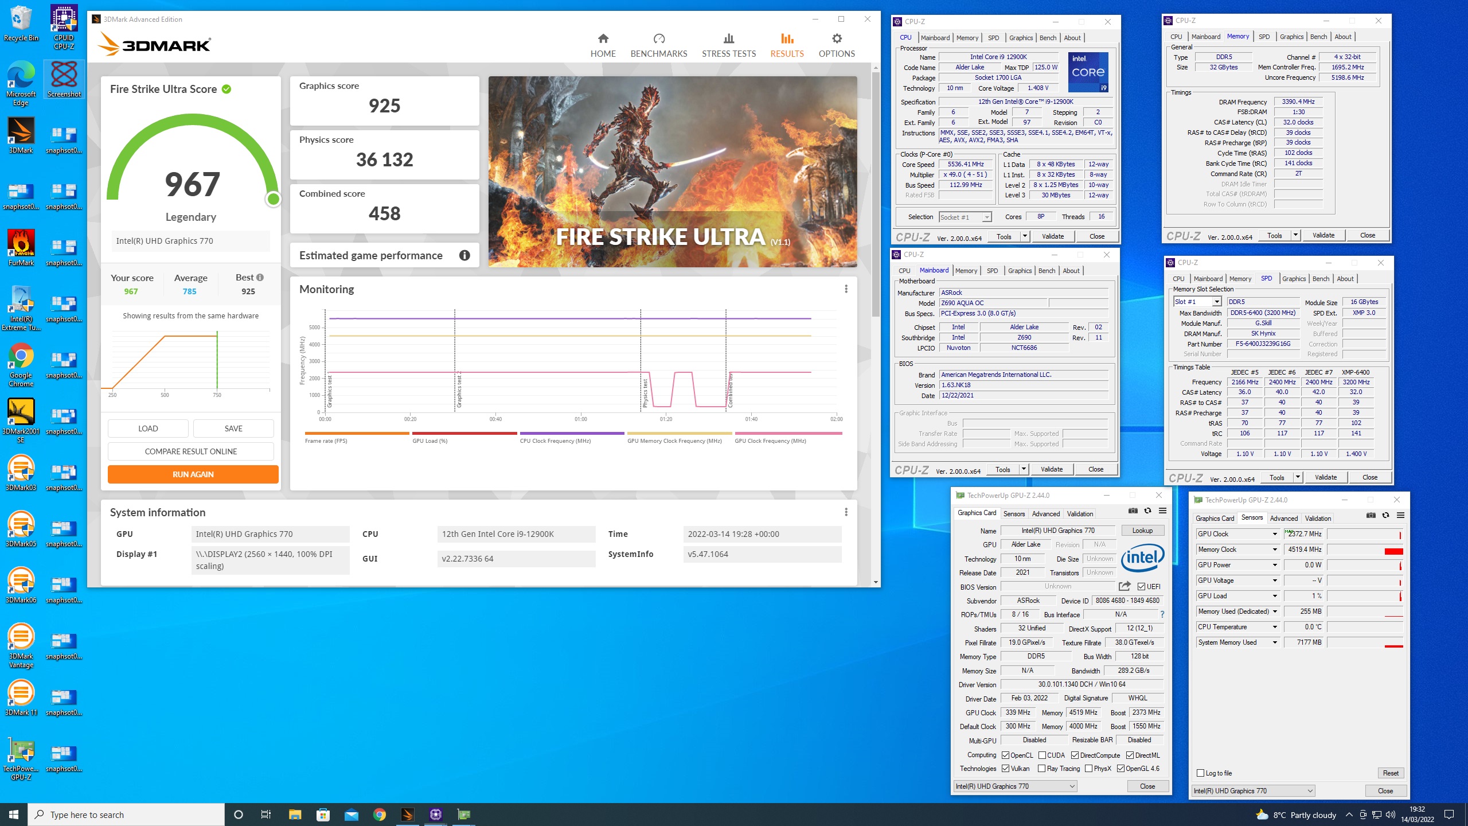Open the Monitoring panel three-dot menu
Screen dimensions: 1468x826
pos(846,289)
